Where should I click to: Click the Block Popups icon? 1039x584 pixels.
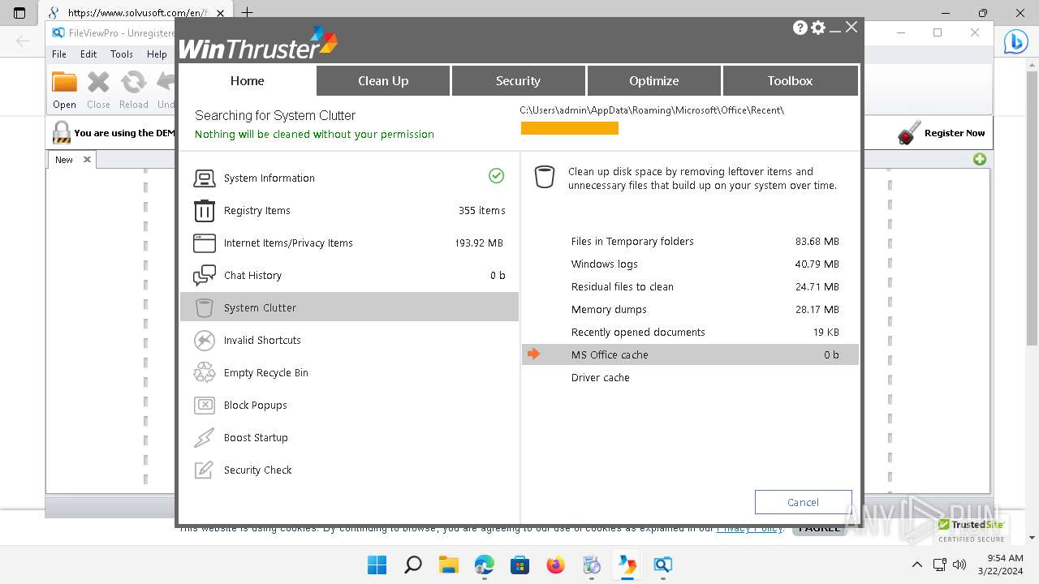coord(205,406)
